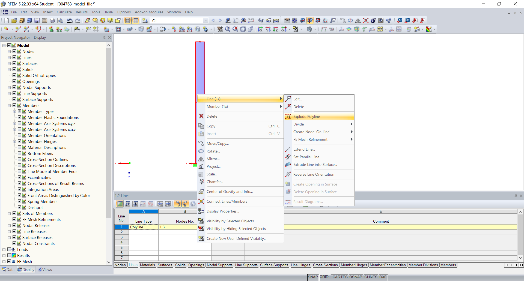Toggle SNAP in the status bar
This screenshot has height=281, width=524.
point(313,277)
